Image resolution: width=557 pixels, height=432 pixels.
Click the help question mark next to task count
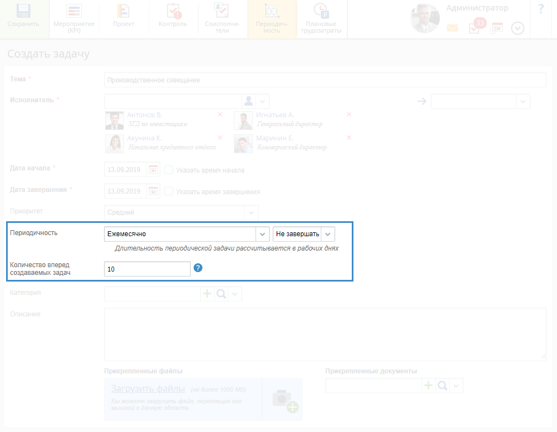pyautogui.click(x=198, y=268)
